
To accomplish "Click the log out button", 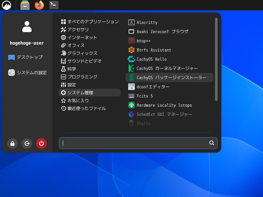I will pyautogui.click(x=27, y=143).
